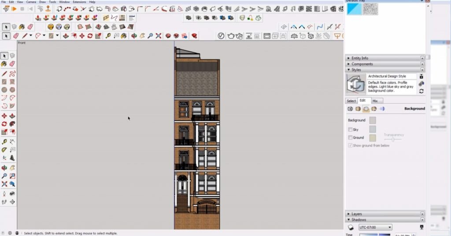Click the blue material thumbnail in tray

[x=354, y=9]
